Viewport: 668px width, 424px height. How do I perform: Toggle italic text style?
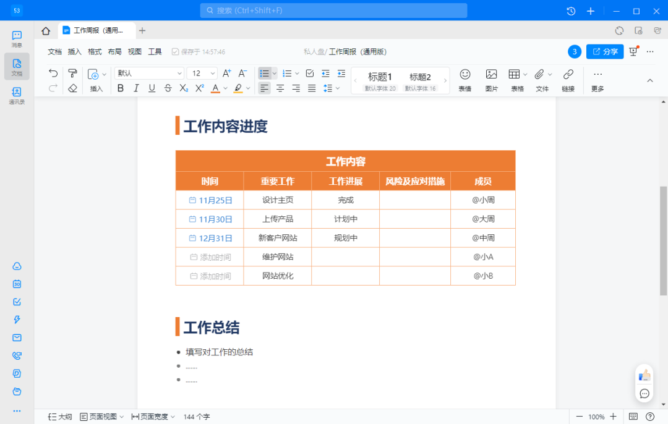136,88
